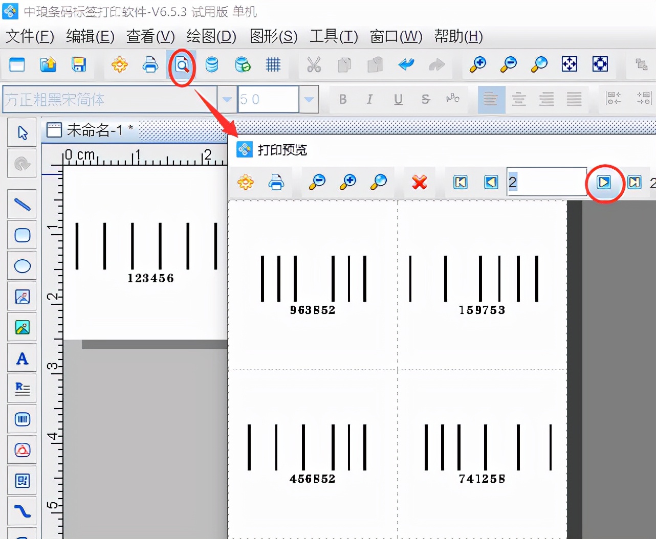
Task: Open the print preview tool
Action: (182, 65)
